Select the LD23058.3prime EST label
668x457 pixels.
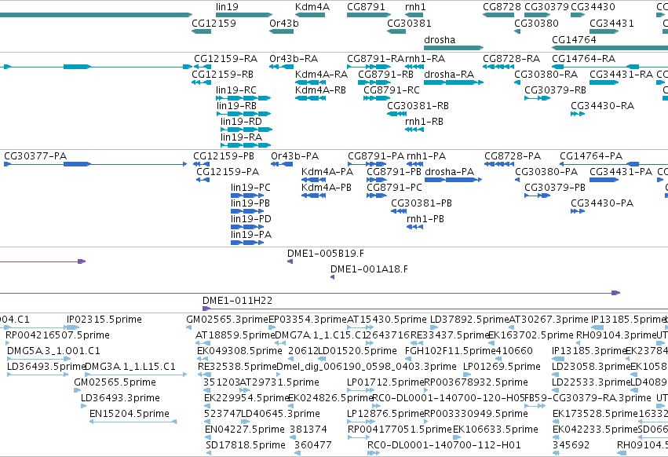tap(591, 367)
